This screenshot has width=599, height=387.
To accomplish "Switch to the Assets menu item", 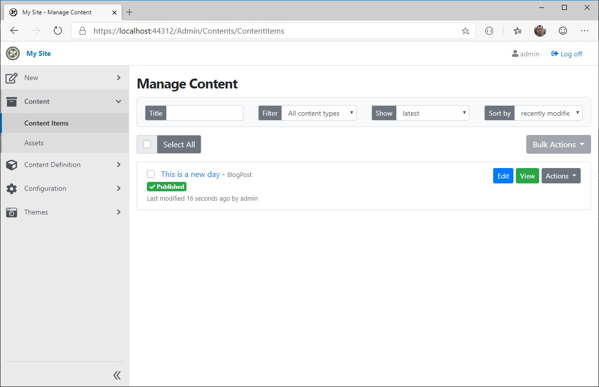I will pyautogui.click(x=34, y=142).
